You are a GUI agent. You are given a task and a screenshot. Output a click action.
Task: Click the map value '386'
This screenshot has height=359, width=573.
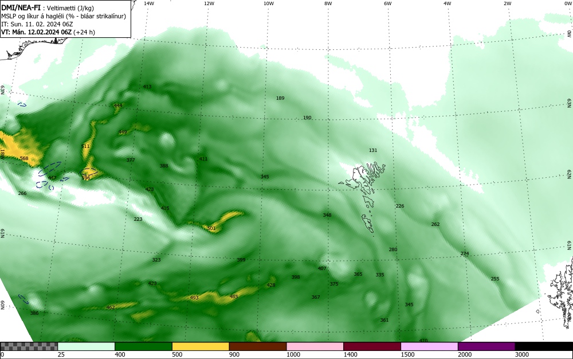tap(34, 313)
